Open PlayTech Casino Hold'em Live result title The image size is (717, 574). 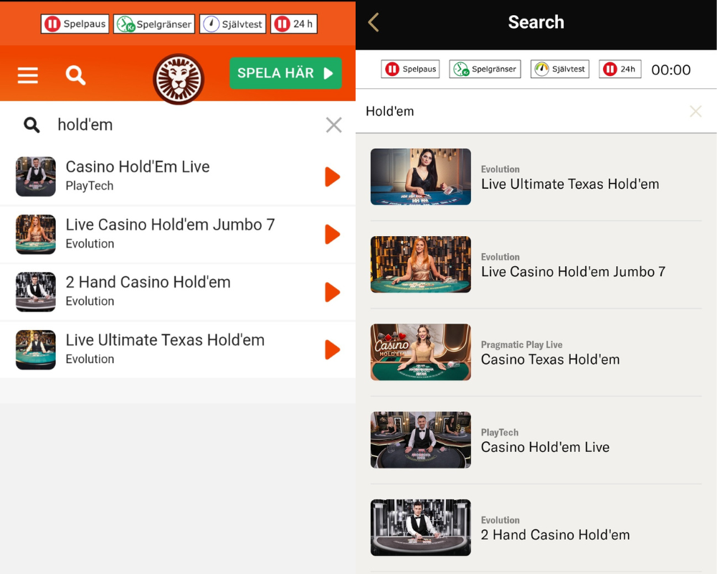click(x=545, y=447)
